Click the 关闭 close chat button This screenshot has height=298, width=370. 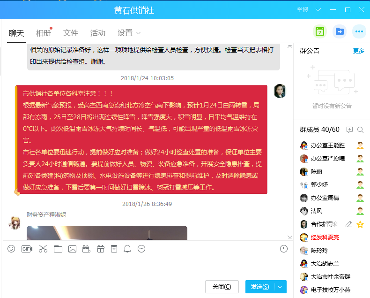pos(222,287)
